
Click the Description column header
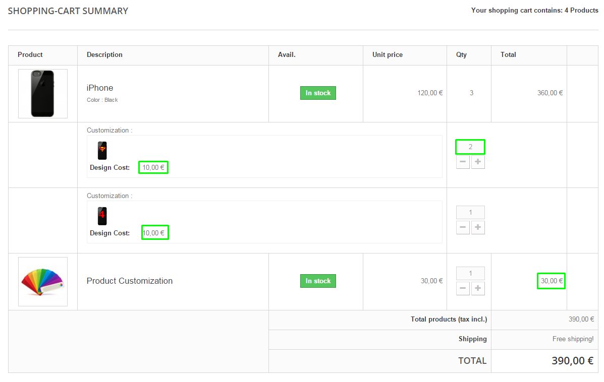tap(104, 54)
